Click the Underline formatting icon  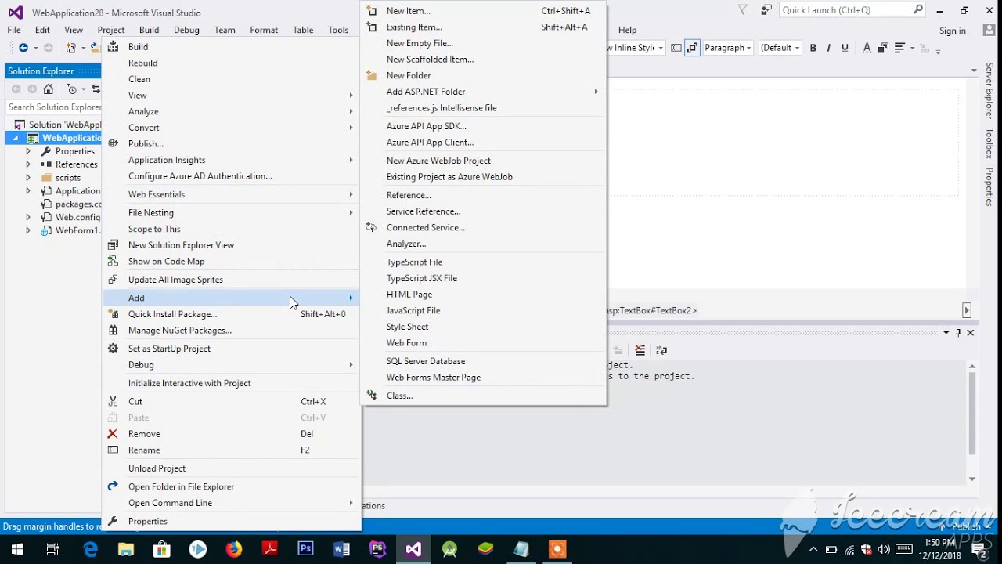845,48
